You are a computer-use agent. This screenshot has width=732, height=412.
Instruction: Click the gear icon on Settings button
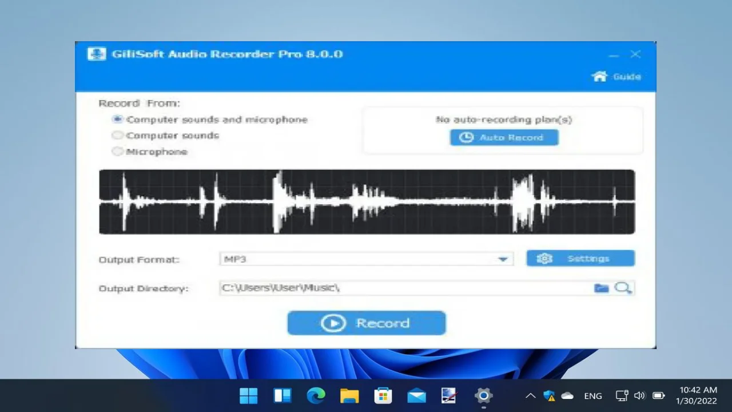tap(544, 259)
